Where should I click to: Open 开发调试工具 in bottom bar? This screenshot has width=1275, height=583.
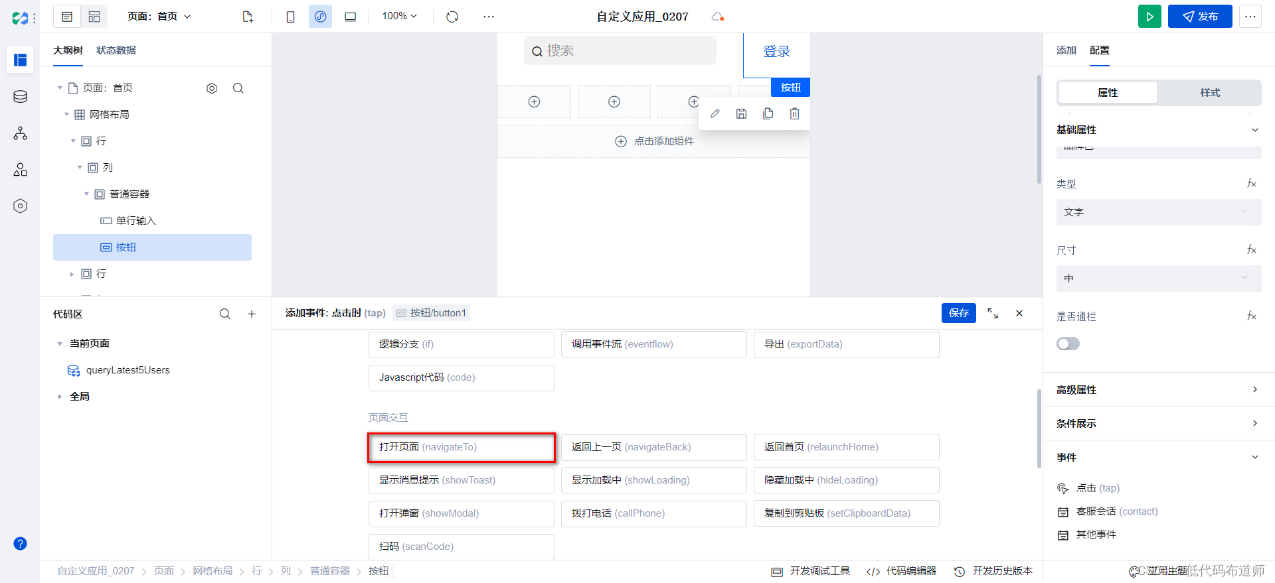(x=811, y=571)
